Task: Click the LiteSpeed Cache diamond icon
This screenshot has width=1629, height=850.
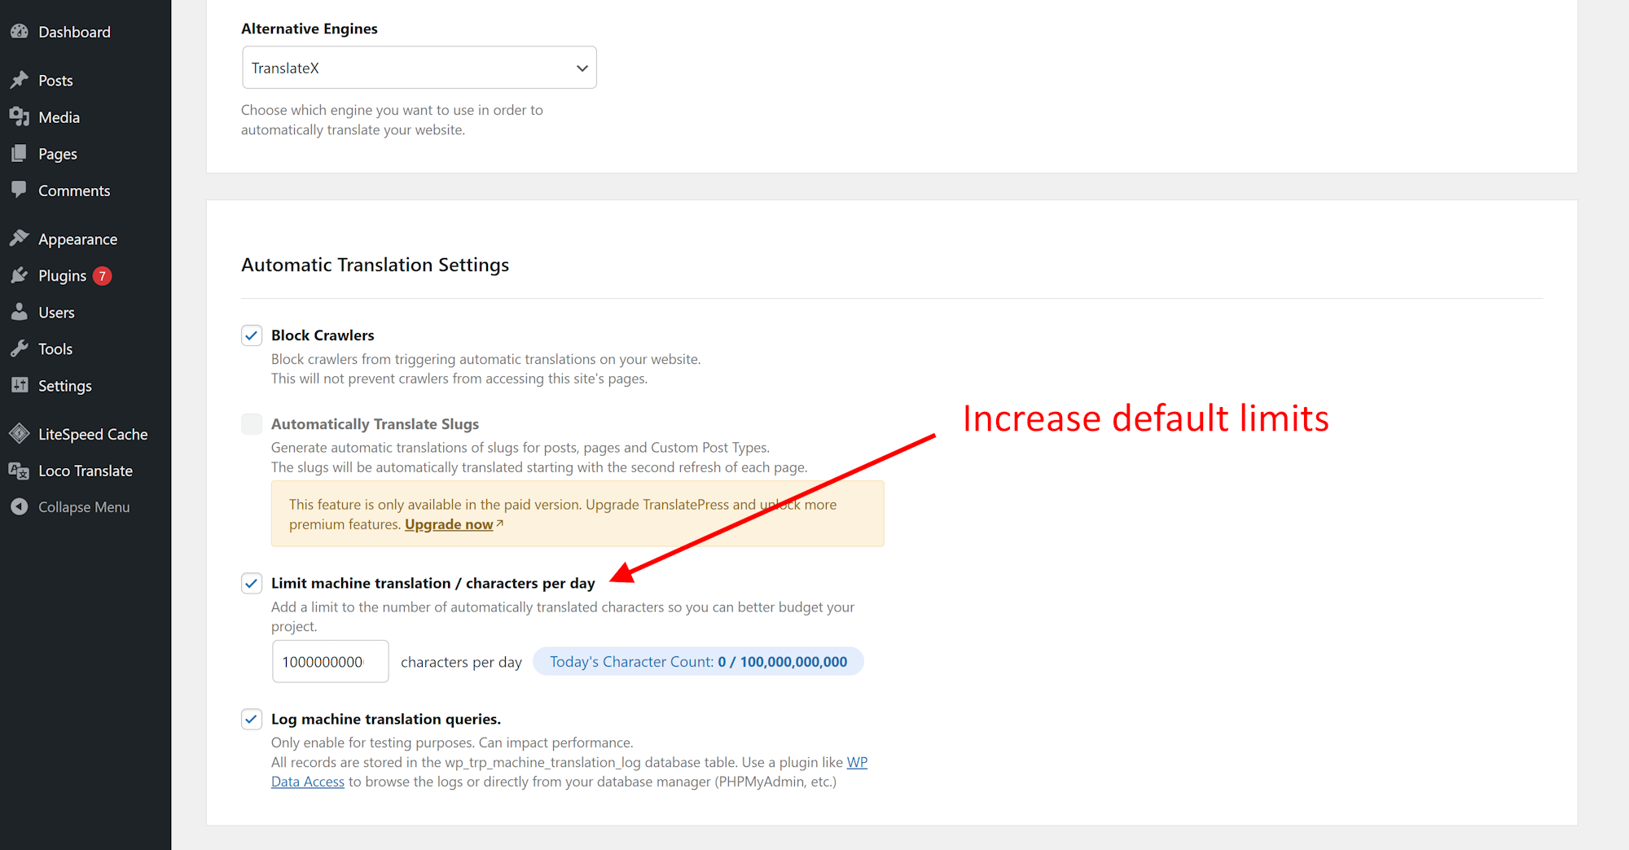Action: pos(20,434)
